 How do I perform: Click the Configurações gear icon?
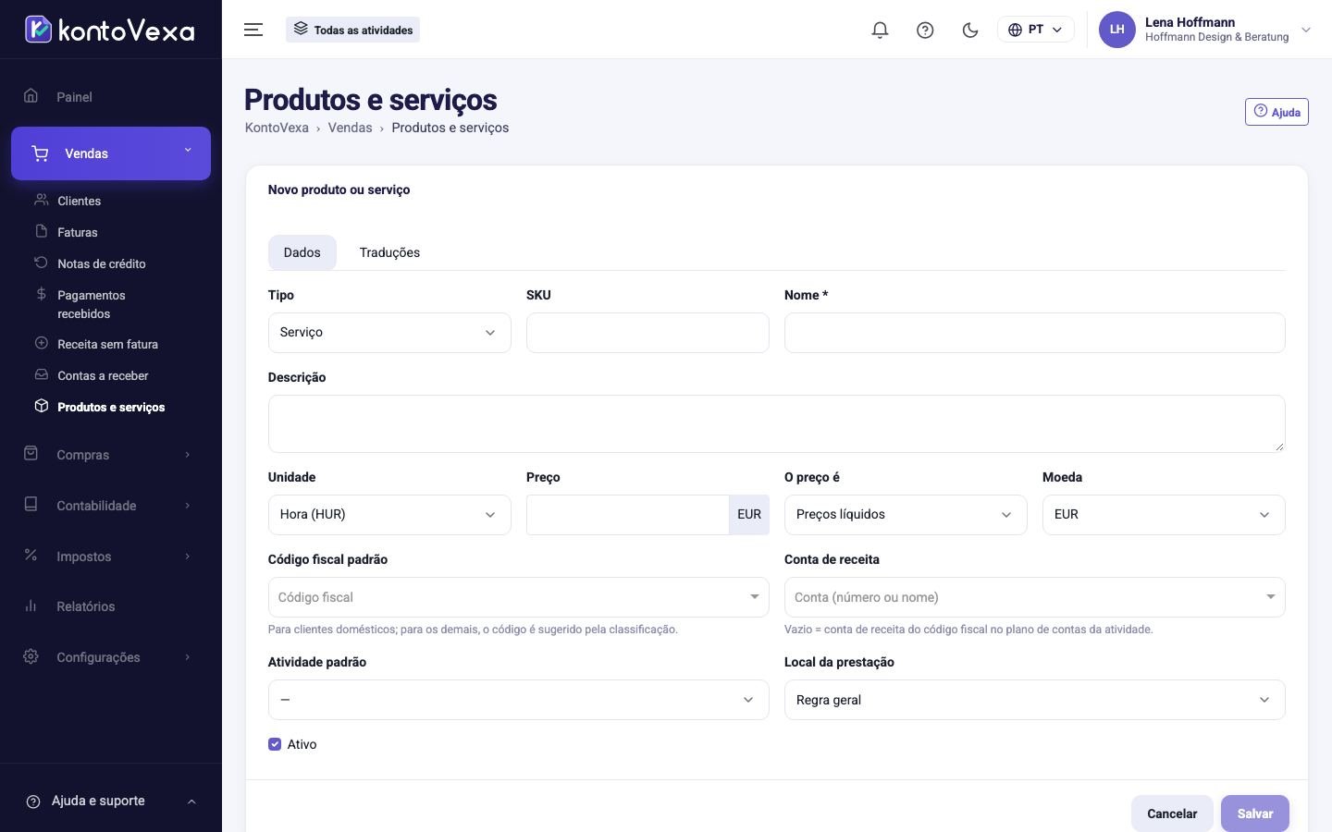31,656
